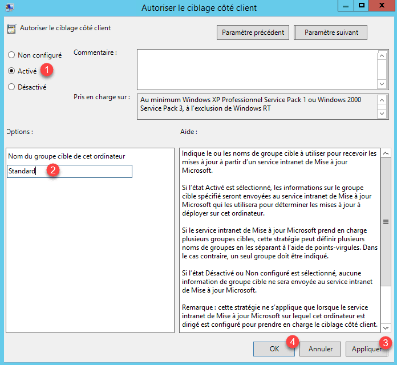Click the Appliquer button
This screenshot has height=365, width=397.
[366, 349]
